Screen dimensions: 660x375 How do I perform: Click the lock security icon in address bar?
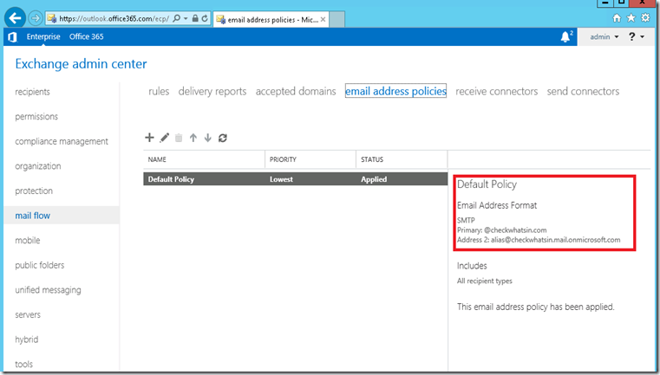click(195, 18)
